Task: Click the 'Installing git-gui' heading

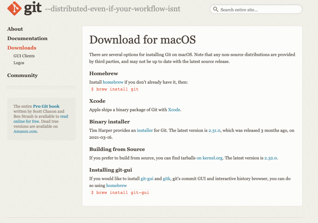Action: [x=111, y=170]
